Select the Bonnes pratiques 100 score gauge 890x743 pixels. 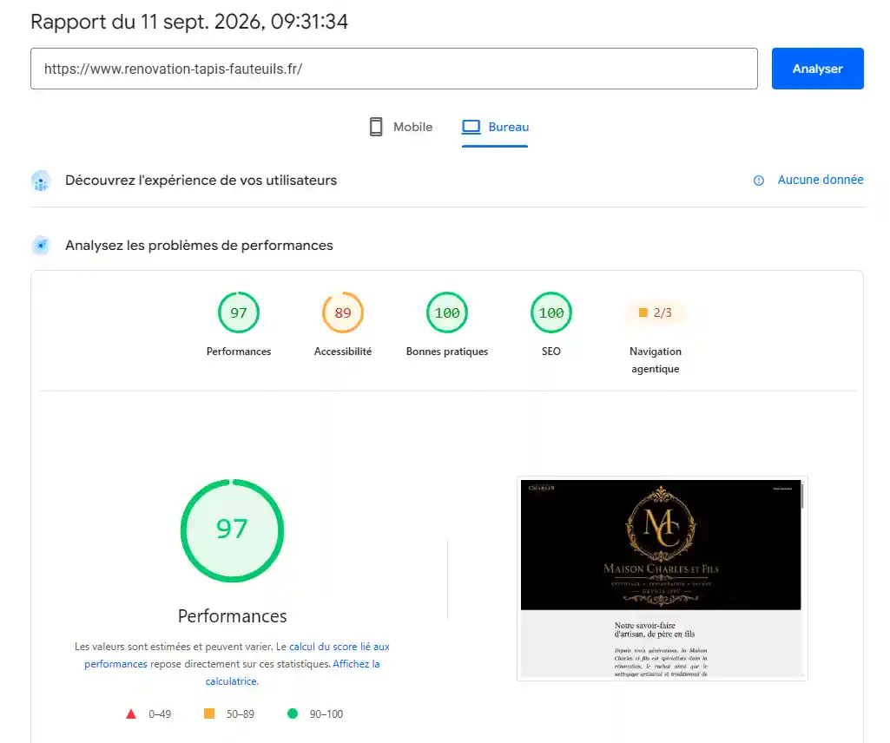[447, 312]
